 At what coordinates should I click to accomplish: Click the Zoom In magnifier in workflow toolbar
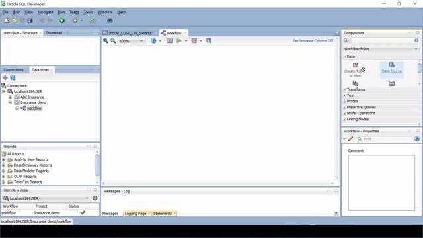coord(106,41)
